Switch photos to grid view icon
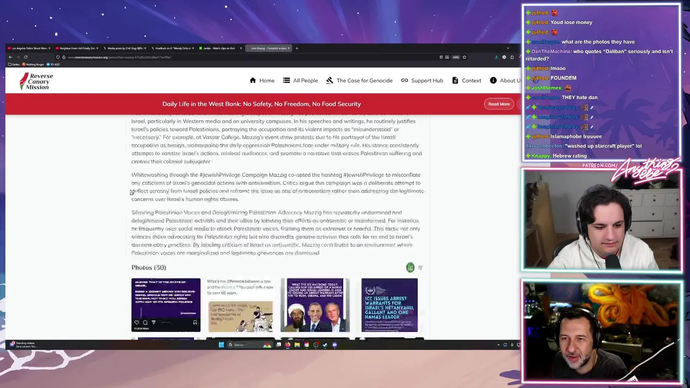The image size is (690, 388). pos(410,268)
